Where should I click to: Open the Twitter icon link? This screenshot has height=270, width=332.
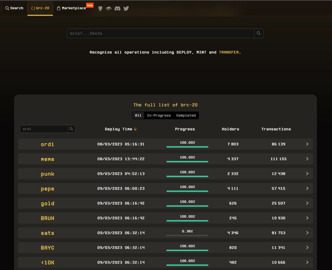(126, 8)
